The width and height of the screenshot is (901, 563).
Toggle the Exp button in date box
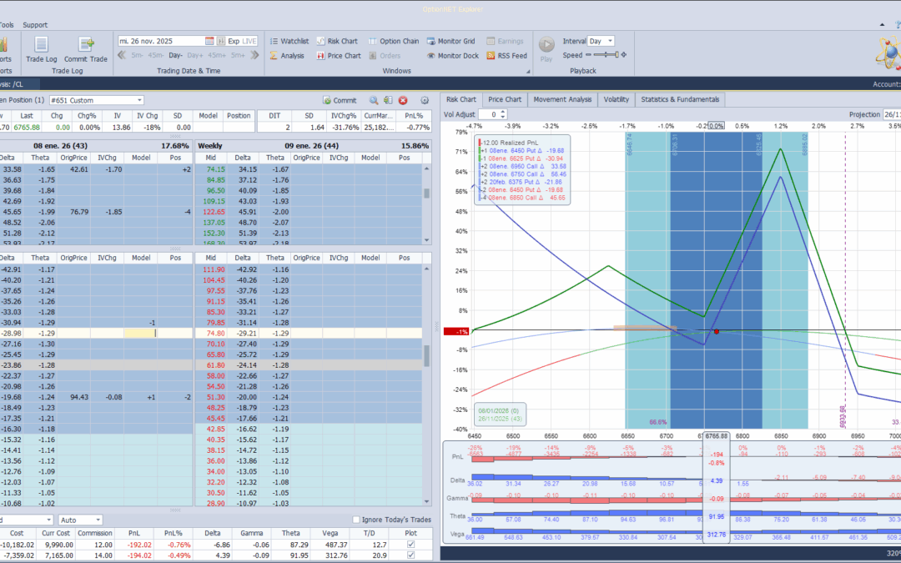pyautogui.click(x=234, y=41)
